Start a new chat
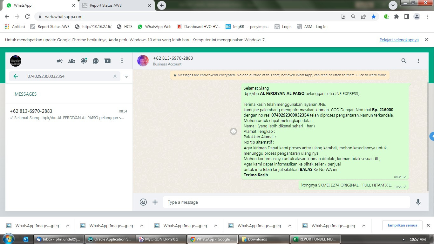434x244 pixels. tap(108, 61)
